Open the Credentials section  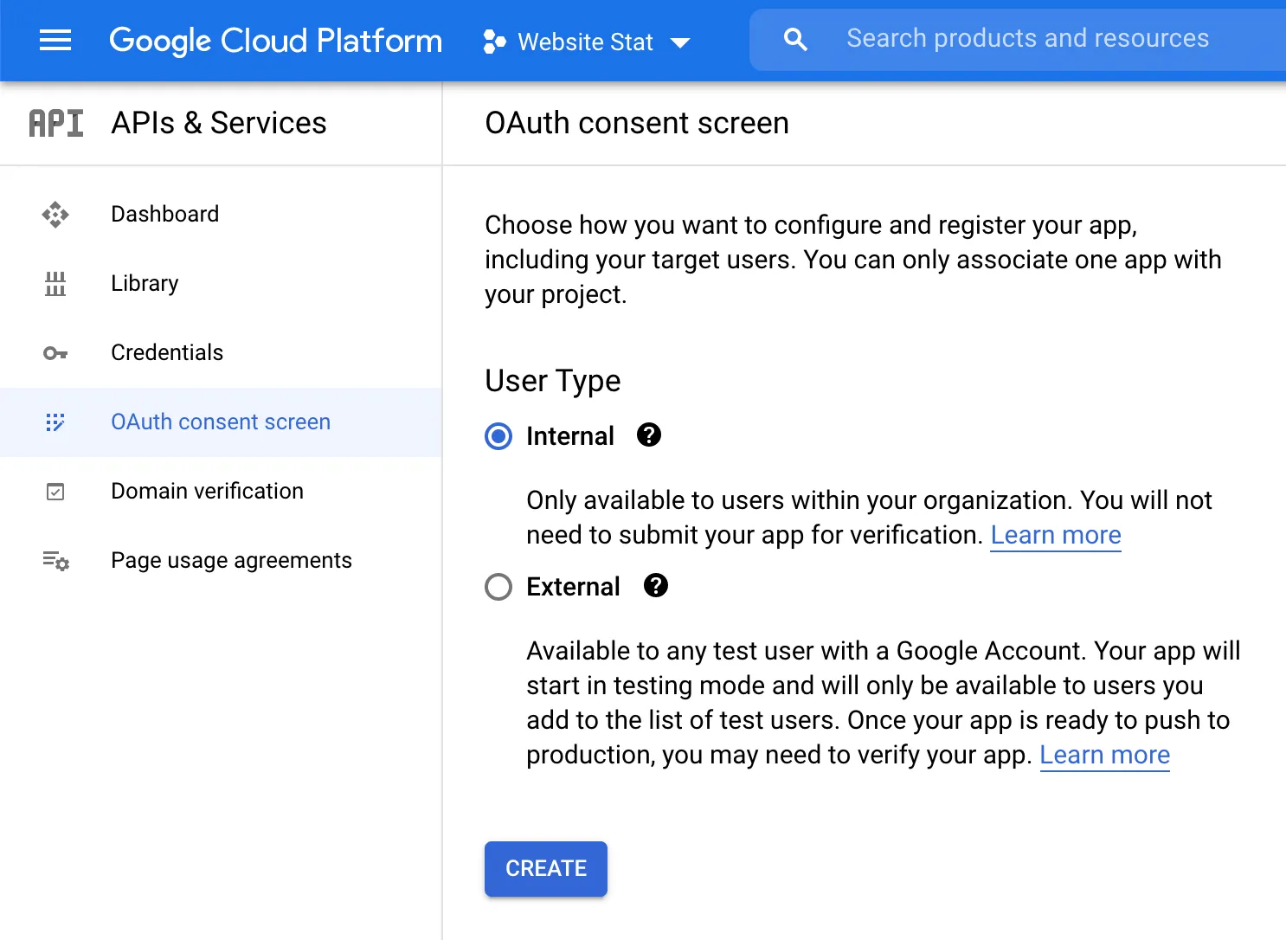click(167, 352)
